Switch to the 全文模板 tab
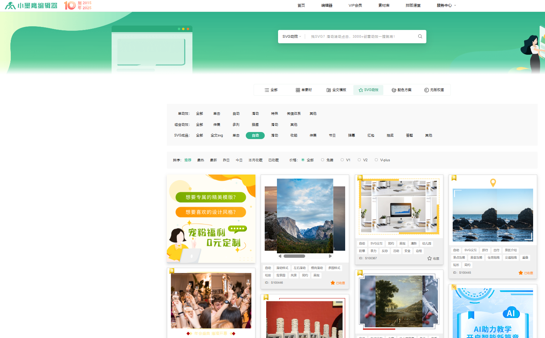 336,90
